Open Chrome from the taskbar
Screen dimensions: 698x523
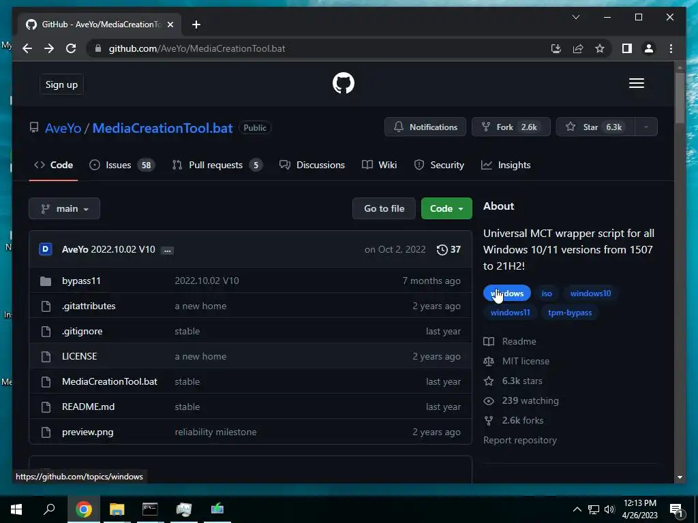(84, 509)
